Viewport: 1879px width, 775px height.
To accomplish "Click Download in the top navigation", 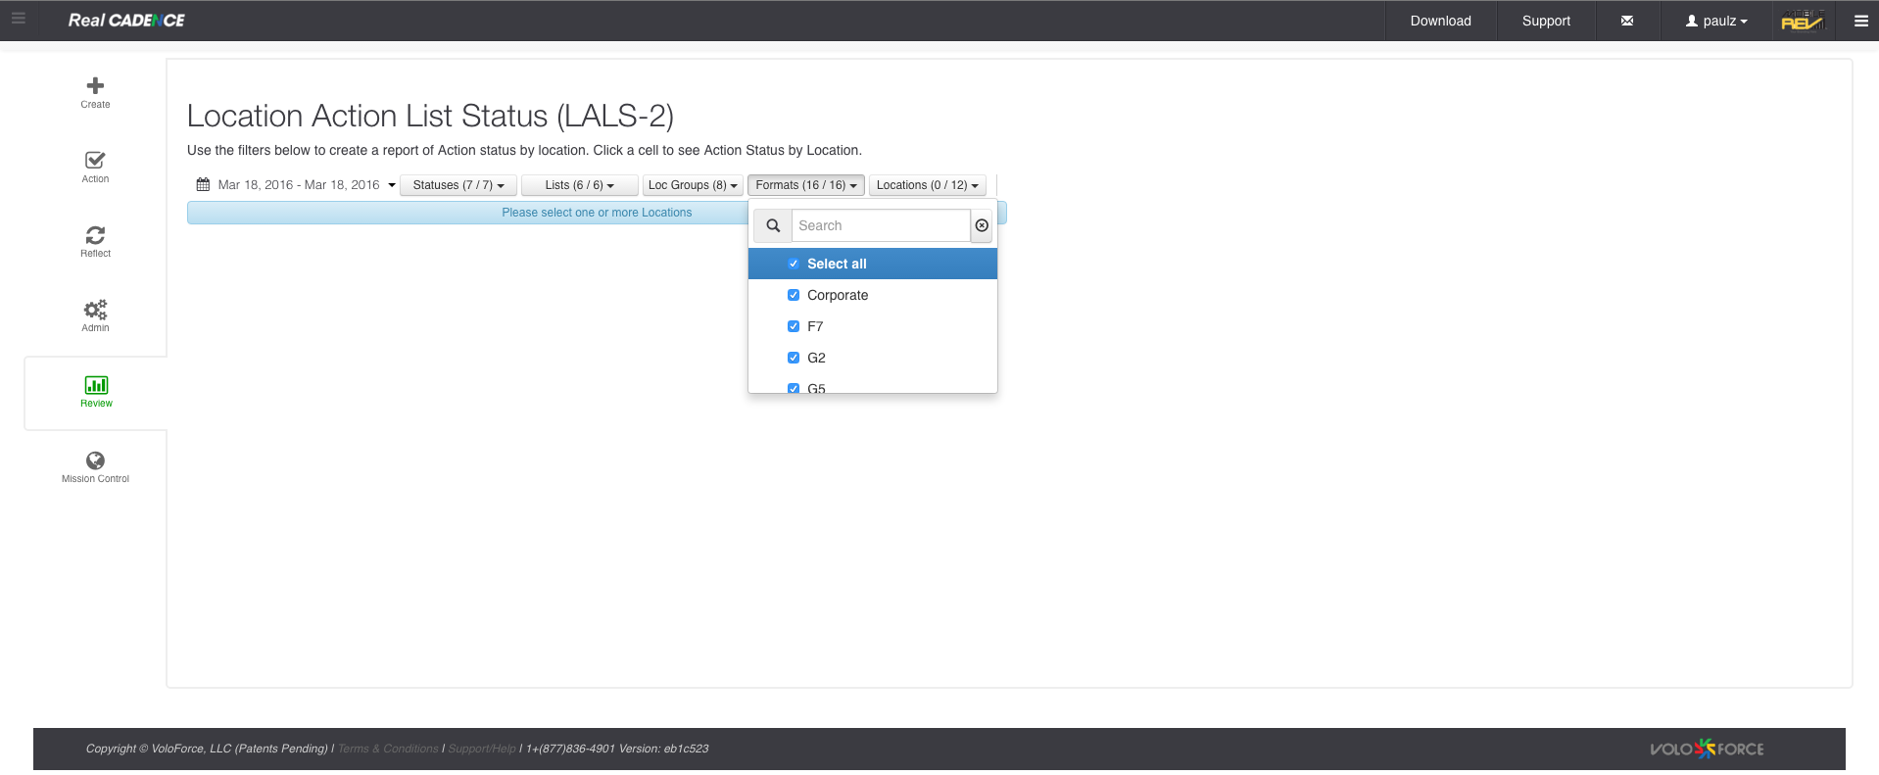I will tap(1440, 21).
